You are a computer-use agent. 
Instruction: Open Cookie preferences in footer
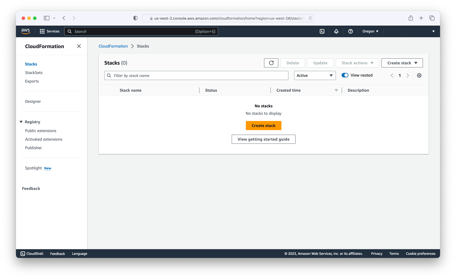pos(421,254)
